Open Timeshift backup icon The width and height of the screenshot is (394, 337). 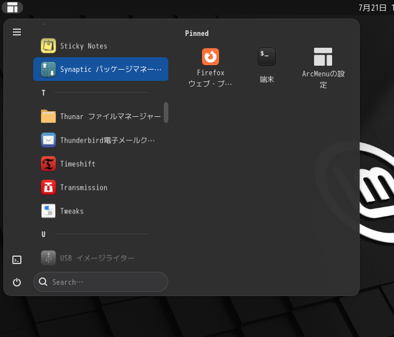pyautogui.click(x=48, y=163)
